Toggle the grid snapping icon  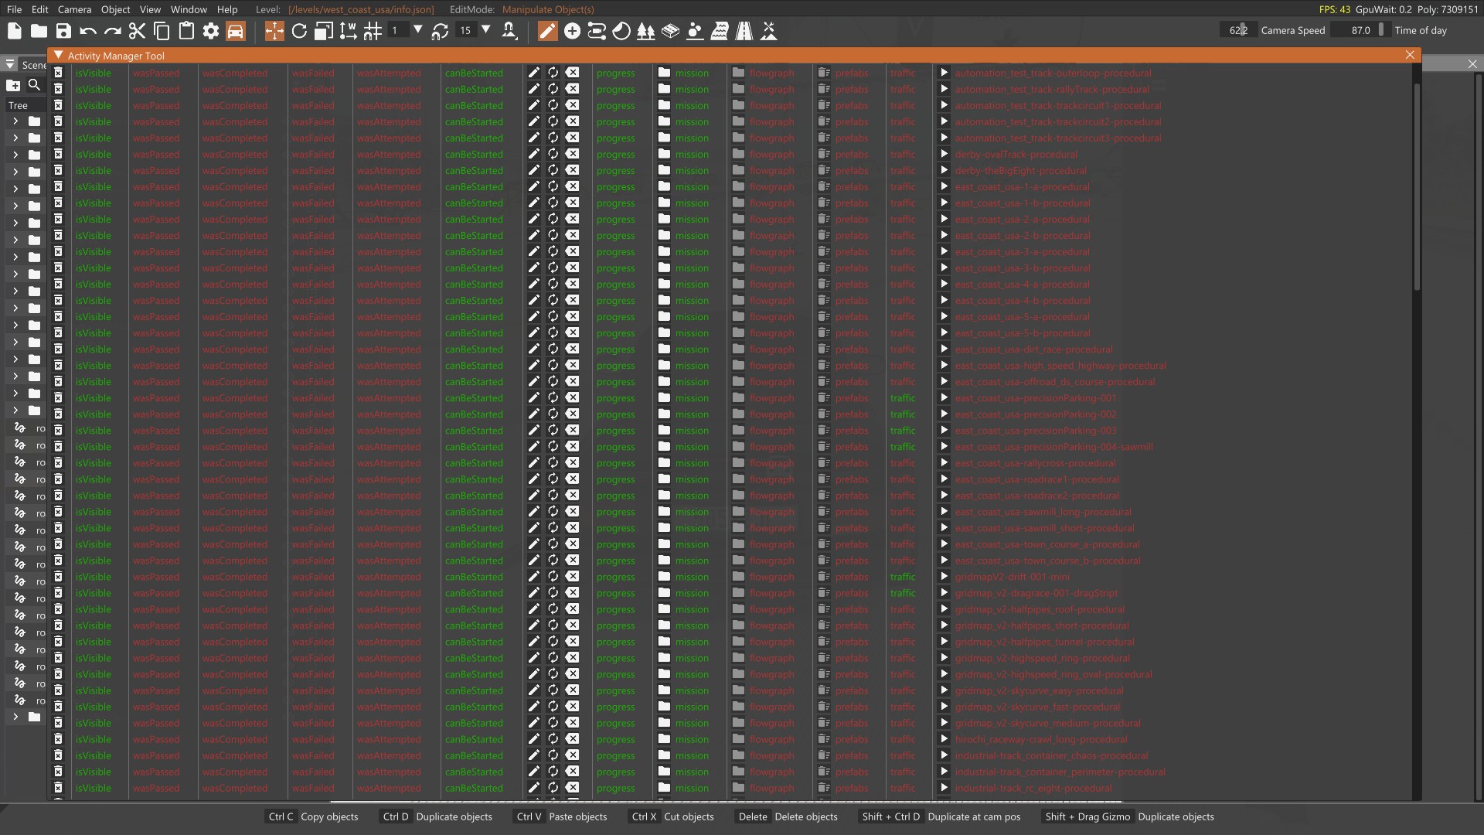click(373, 31)
